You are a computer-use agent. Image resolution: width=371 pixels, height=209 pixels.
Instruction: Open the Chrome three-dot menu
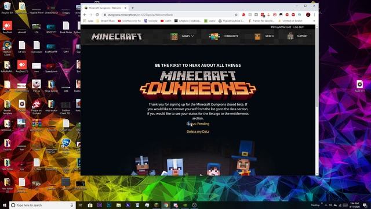coord(314,15)
